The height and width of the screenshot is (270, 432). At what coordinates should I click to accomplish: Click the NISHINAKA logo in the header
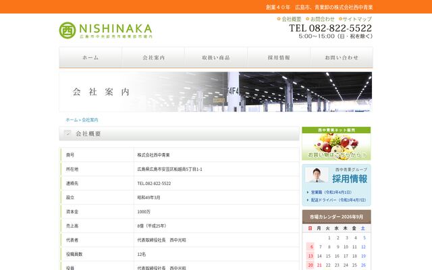tap(105, 30)
